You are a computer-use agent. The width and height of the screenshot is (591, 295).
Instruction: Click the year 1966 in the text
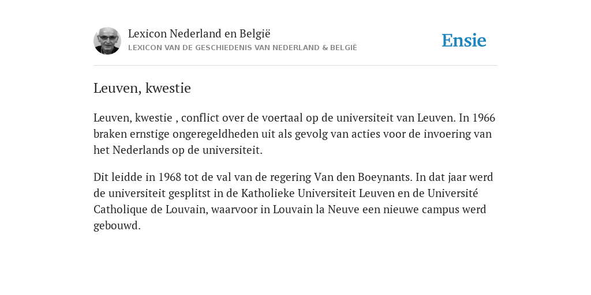click(484, 118)
